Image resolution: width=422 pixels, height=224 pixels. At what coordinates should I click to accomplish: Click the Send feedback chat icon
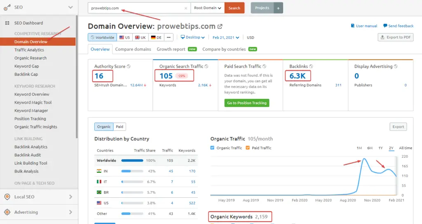pyautogui.click(x=385, y=26)
